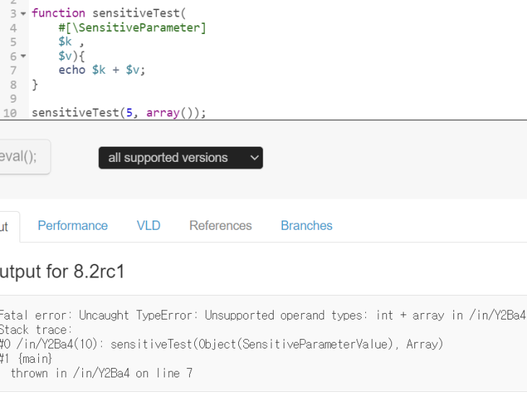Click the $k parameter on line 5

click(65, 42)
